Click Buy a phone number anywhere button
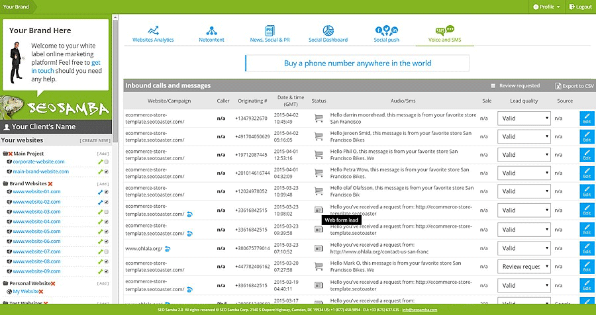 click(357, 64)
